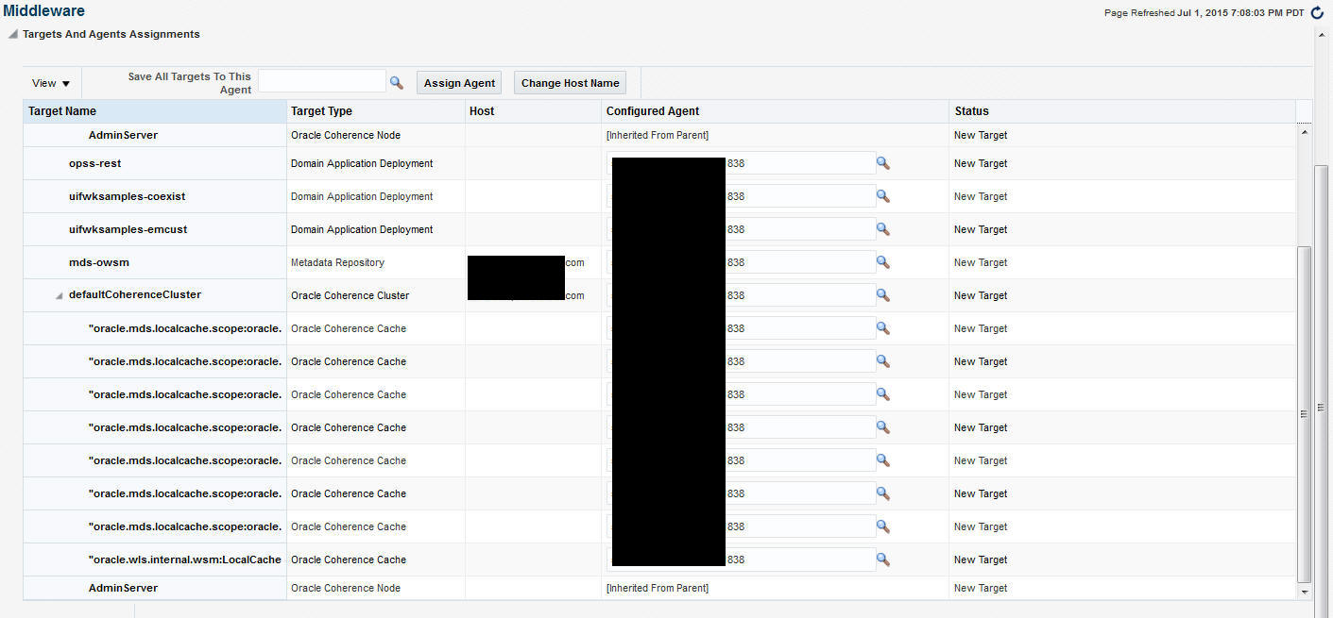
Task: Refresh the Middleware page
Action: tap(1317, 12)
